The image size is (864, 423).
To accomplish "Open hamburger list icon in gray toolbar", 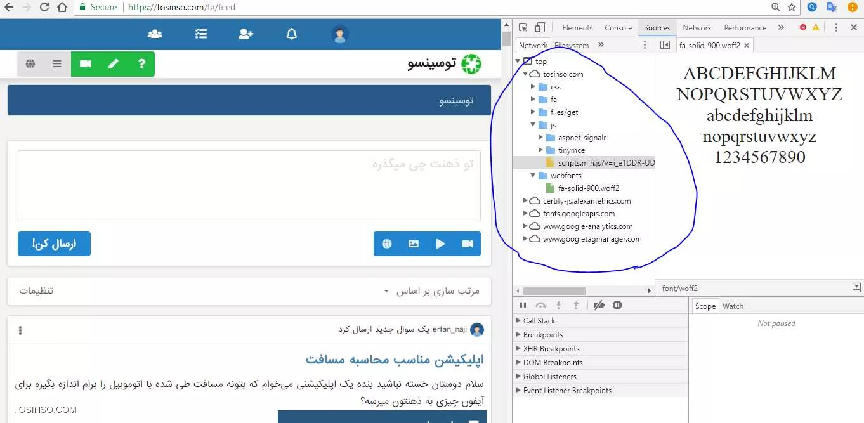I will (x=57, y=63).
